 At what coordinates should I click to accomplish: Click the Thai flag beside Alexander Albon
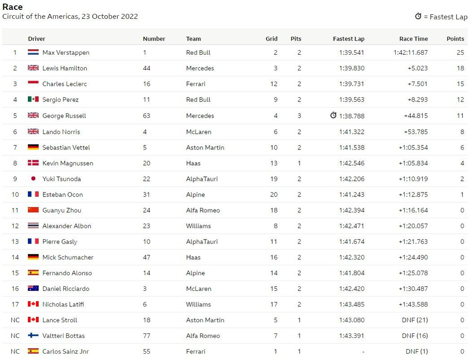(x=33, y=225)
